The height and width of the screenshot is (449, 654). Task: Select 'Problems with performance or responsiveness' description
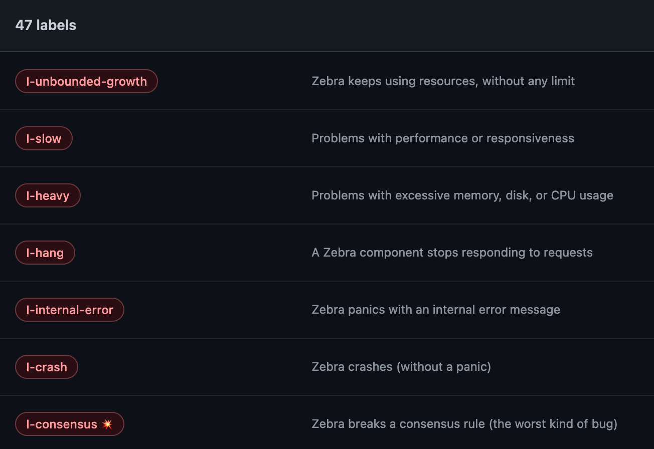442,138
